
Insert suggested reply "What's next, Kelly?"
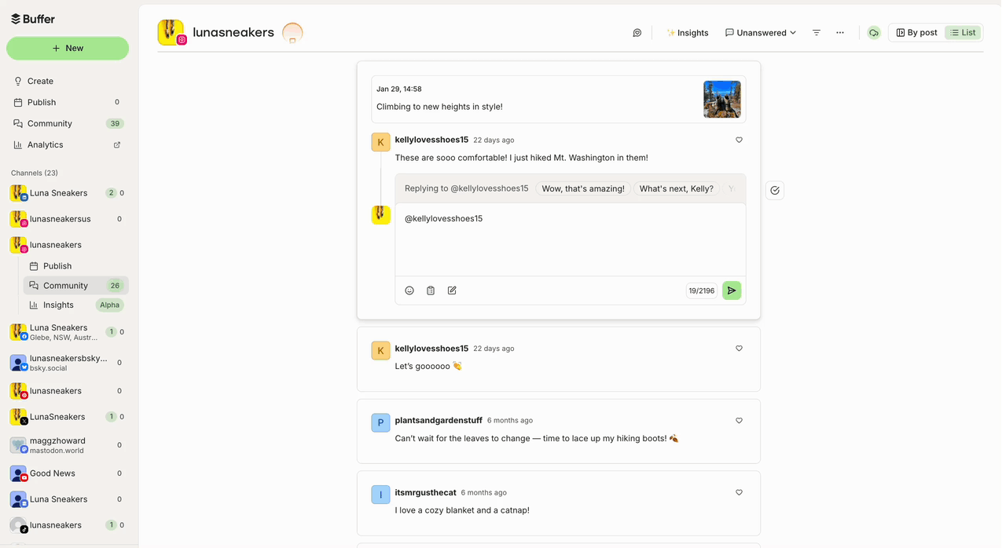pos(677,188)
